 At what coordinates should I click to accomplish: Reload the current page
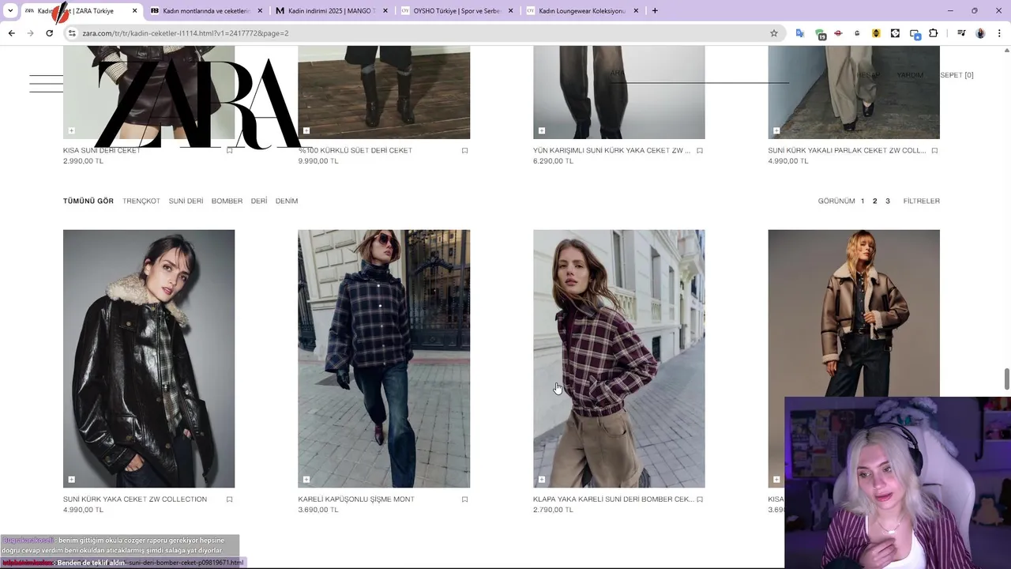point(49,33)
